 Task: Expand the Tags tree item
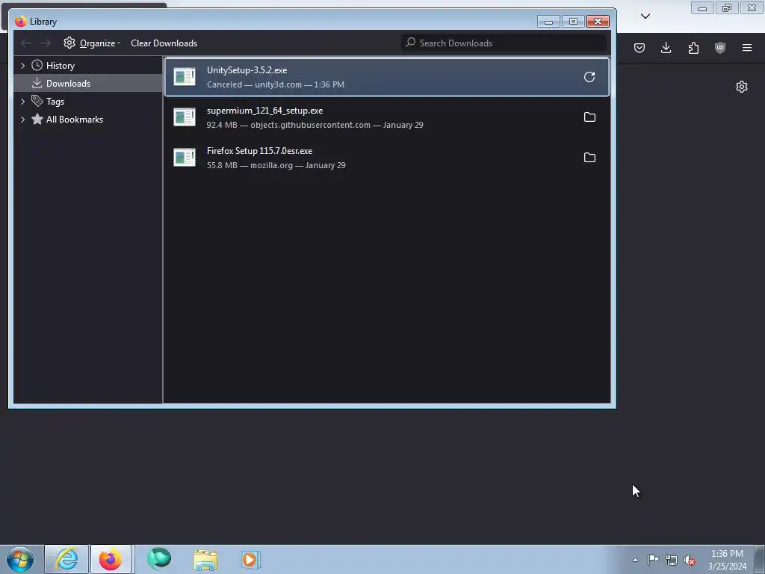tap(22, 102)
